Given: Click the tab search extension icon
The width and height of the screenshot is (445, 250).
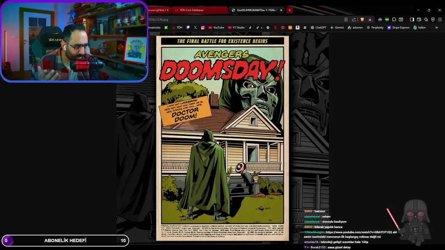Looking at the screenshot, I should click(x=401, y=19).
